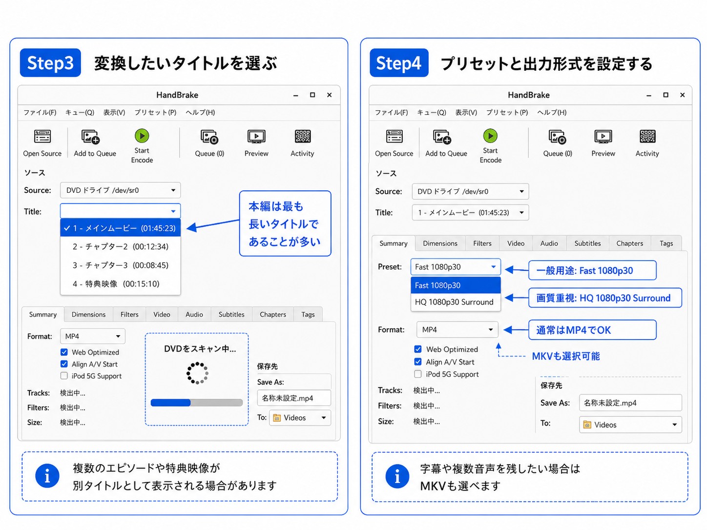Switch to Filters tab in Step3 window
This screenshot has width=707, height=530.
(x=129, y=314)
